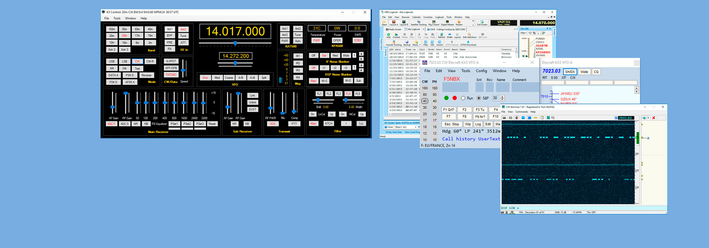Open file icon in HRD Logbook toolbar
This screenshot has width=709, height=248.
click(384, 23)
